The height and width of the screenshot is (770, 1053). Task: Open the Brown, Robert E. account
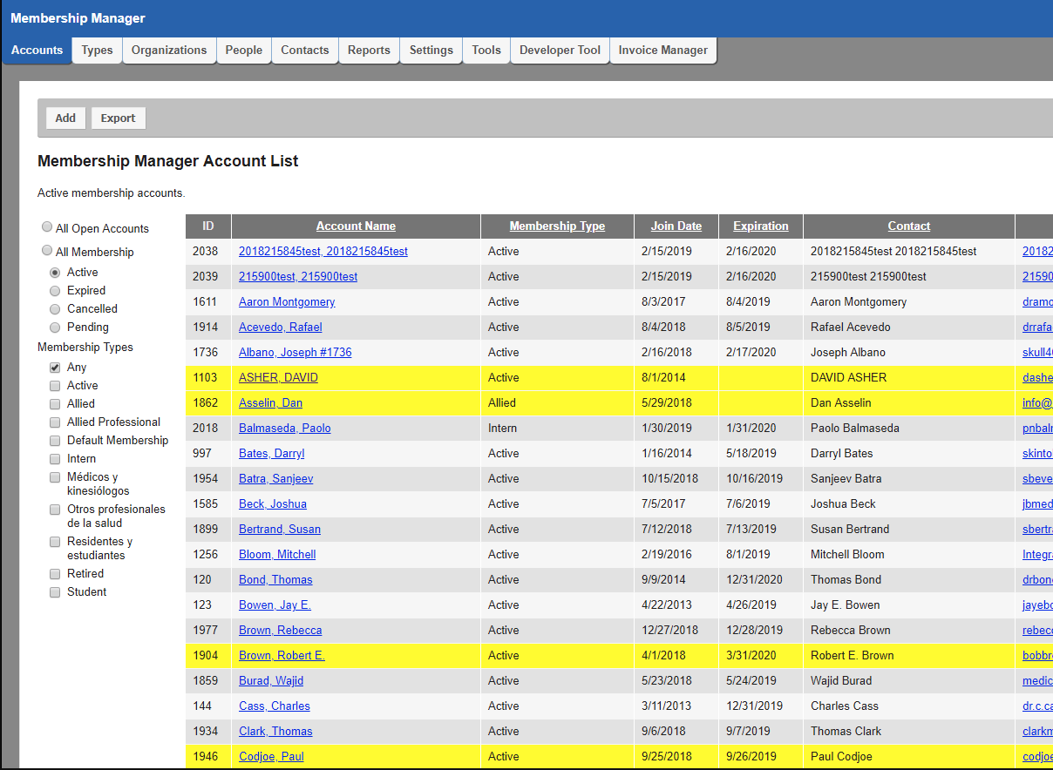click(x=282, y=656)
